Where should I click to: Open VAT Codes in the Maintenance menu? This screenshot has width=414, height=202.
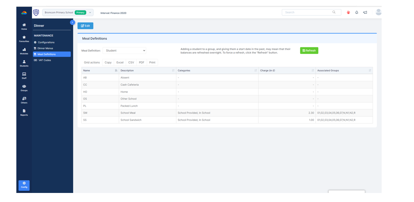click(44, 60)
